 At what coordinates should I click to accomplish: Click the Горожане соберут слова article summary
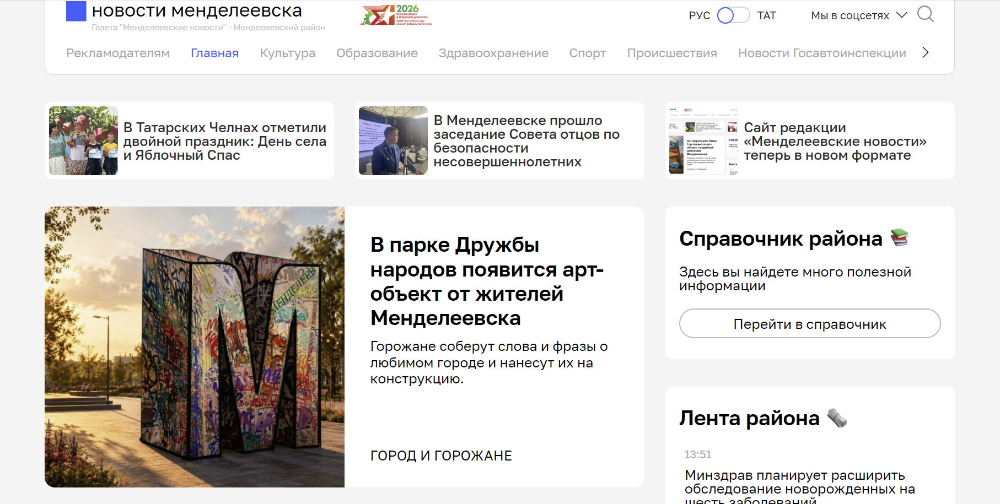[x=489, y=362]
